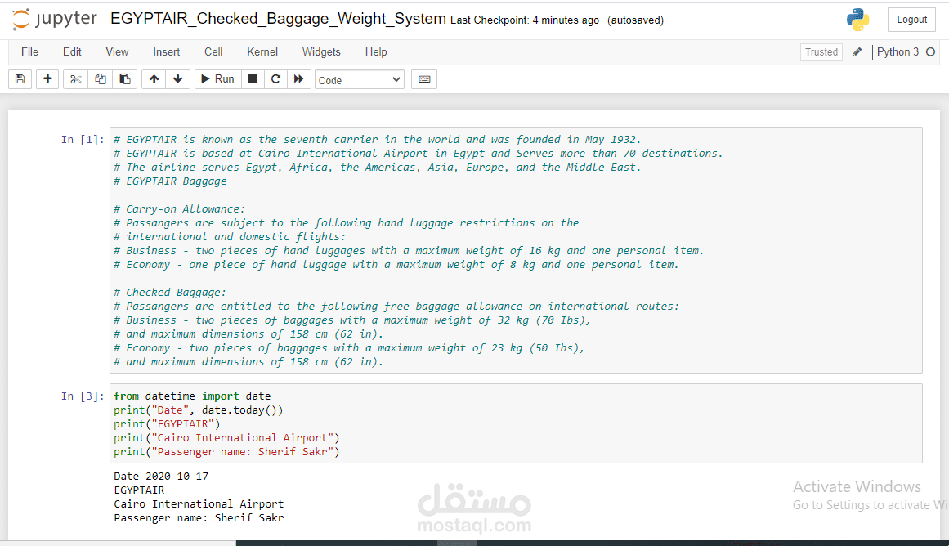Viewport: 949px width, 546px height.
Task: Run the selected cell
Action: click(218, 79)
